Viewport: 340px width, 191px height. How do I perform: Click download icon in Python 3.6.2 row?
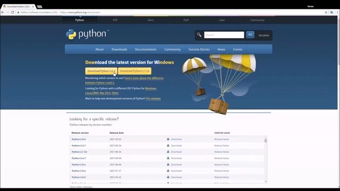tap(168, 171)
